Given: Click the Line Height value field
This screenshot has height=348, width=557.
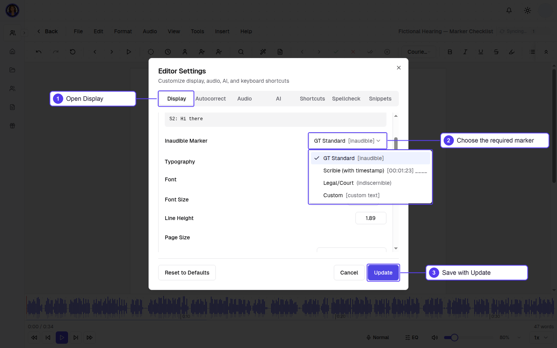Looking at the screenshot, I should pyautogui.click(x=371, y=218).
